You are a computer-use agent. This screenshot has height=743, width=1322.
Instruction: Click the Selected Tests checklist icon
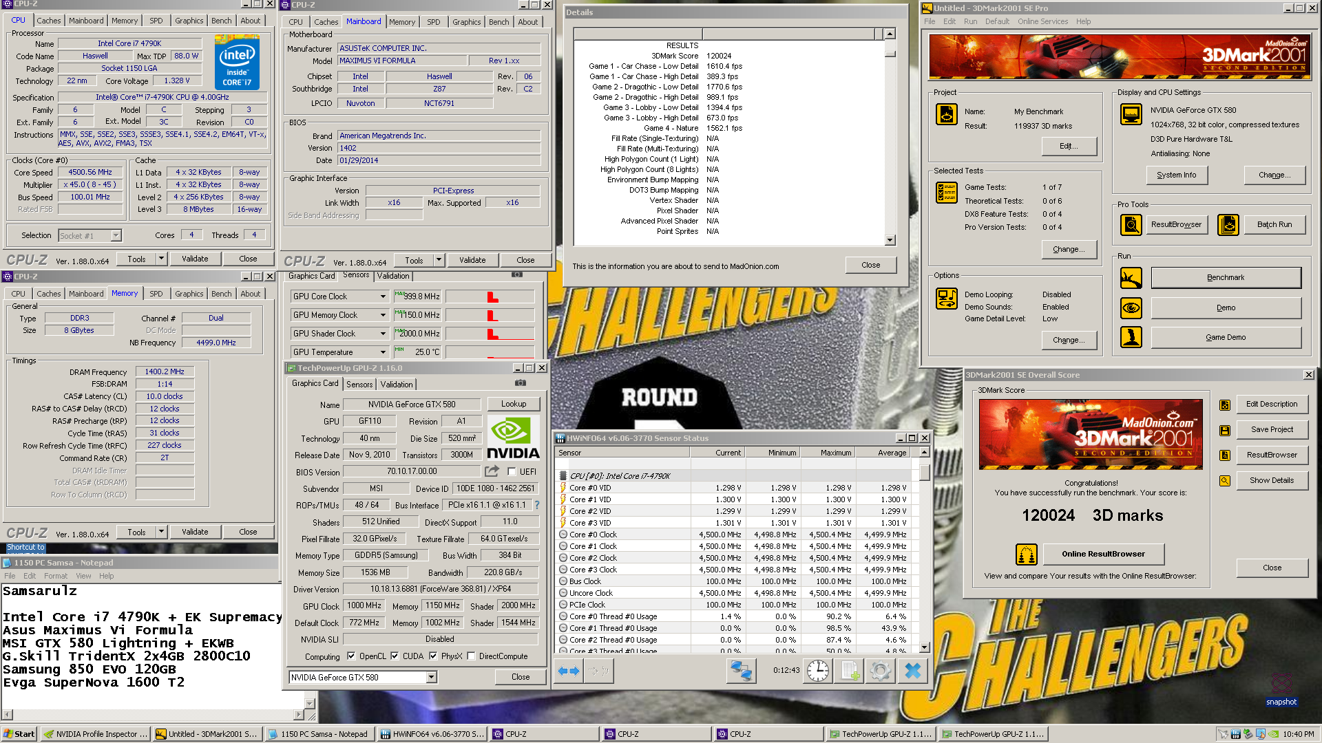947,193
